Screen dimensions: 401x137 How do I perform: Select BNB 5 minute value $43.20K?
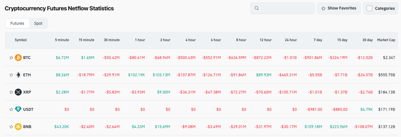(x=62, y=127)
